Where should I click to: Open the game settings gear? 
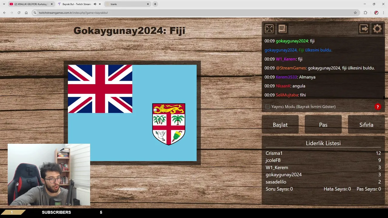tap(377, 29)
